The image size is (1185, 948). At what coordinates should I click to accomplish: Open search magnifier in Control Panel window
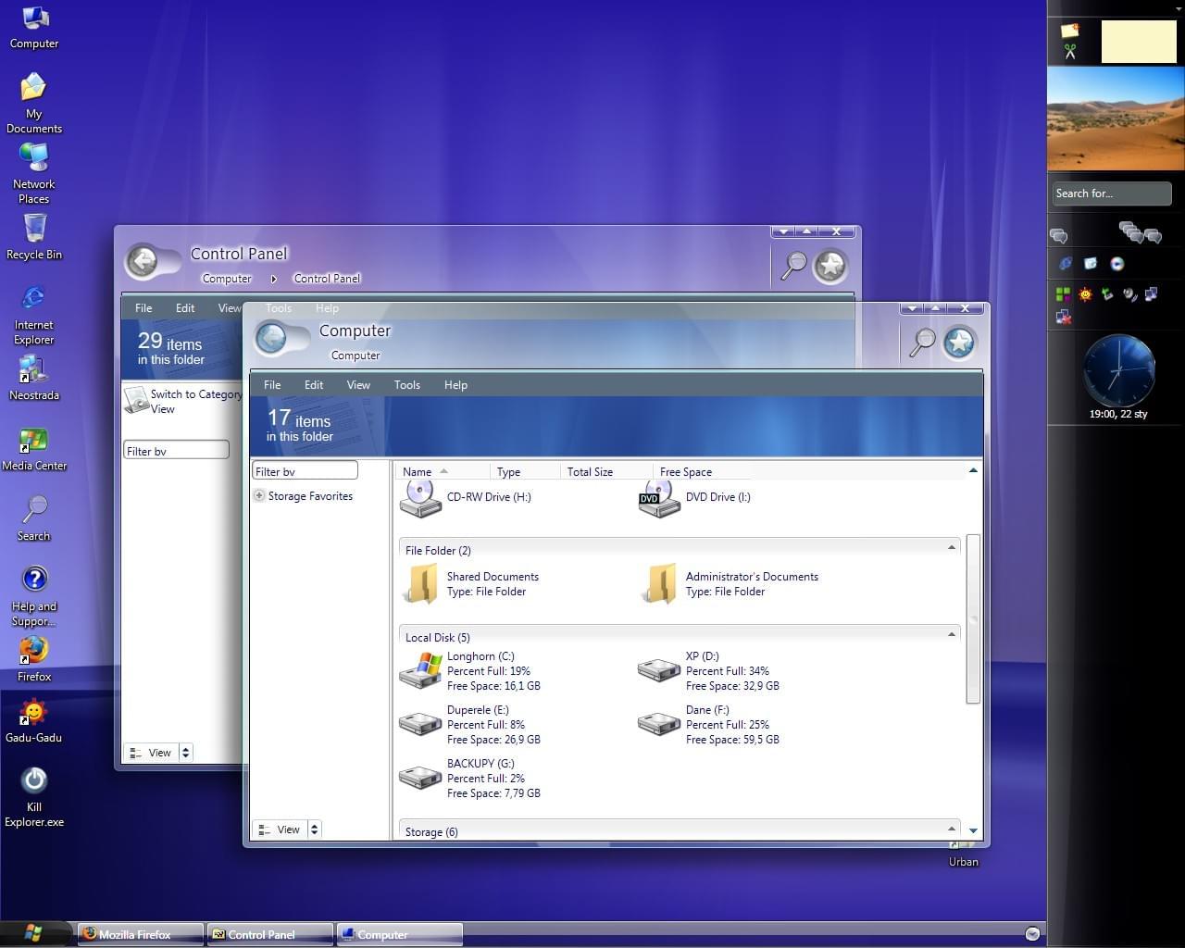pyautogui.click(x=793, y=266)
